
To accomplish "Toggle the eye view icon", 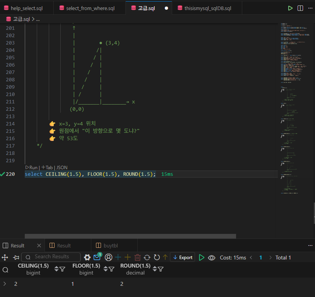I will (212, 258).
